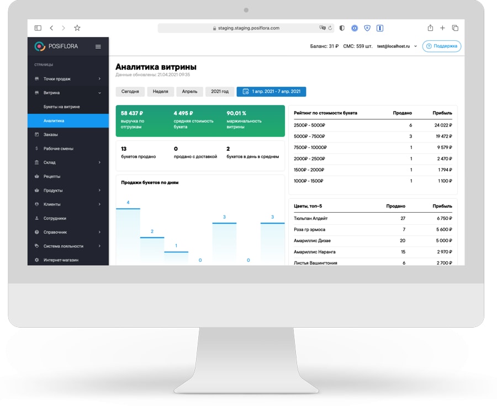Open the half-shield privacy report icon
The image size is (497, 406).
click(342, 28)
